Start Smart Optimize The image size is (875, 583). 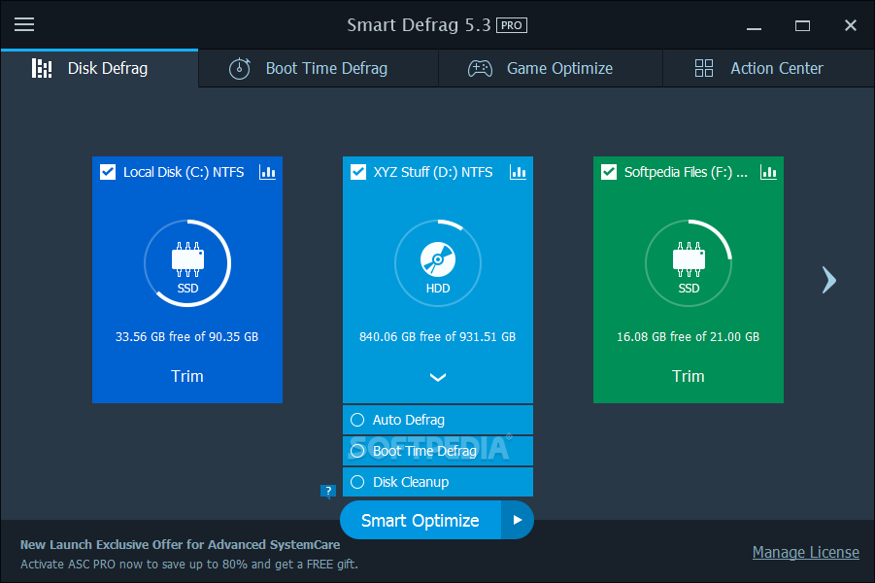click(x=421, y=521)
